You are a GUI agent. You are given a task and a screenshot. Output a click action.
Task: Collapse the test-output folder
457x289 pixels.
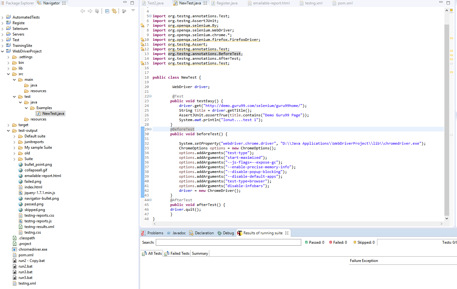(8, 131)
